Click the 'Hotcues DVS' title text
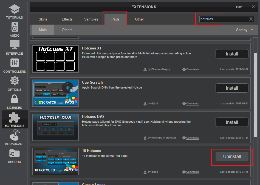This screenshot has width=260, height=185. (x=93, y=117)
